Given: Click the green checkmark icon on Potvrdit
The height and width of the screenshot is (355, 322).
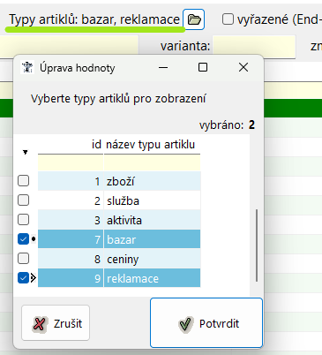Looking at the screenshot, I should coord(186,324).
